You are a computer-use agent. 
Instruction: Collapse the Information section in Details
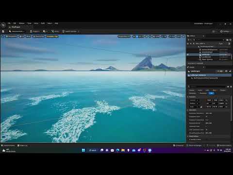[x=188, y=110]
